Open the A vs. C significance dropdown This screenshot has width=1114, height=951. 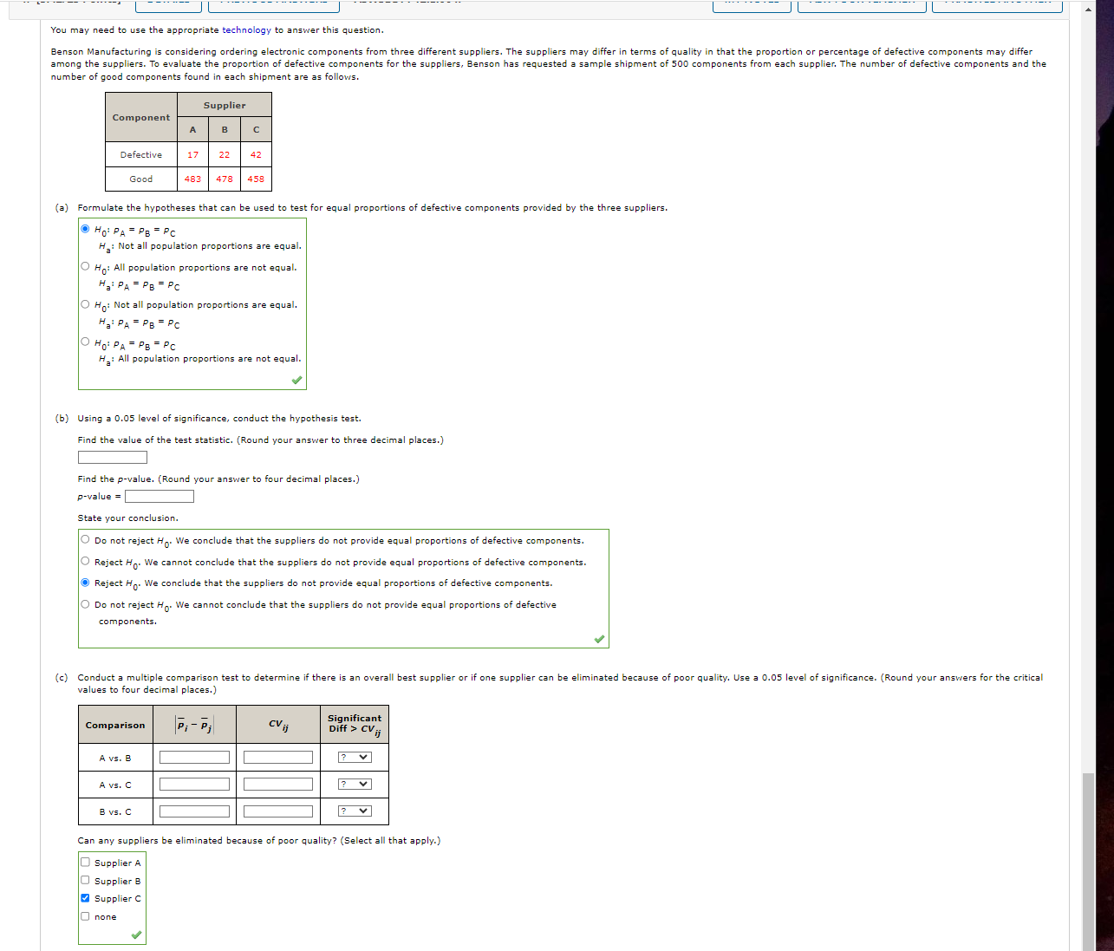[x=353, y=784]
